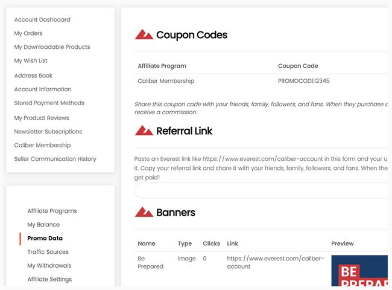Select the Promo Data menu item
Viewport: 392px width, 290px height.
coord(45,238)
